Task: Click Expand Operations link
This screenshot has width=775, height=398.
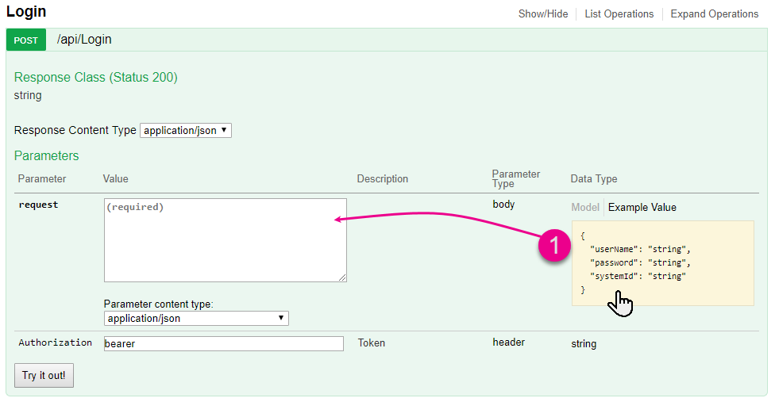Action: pyautogui.click(x=714, y=13)
